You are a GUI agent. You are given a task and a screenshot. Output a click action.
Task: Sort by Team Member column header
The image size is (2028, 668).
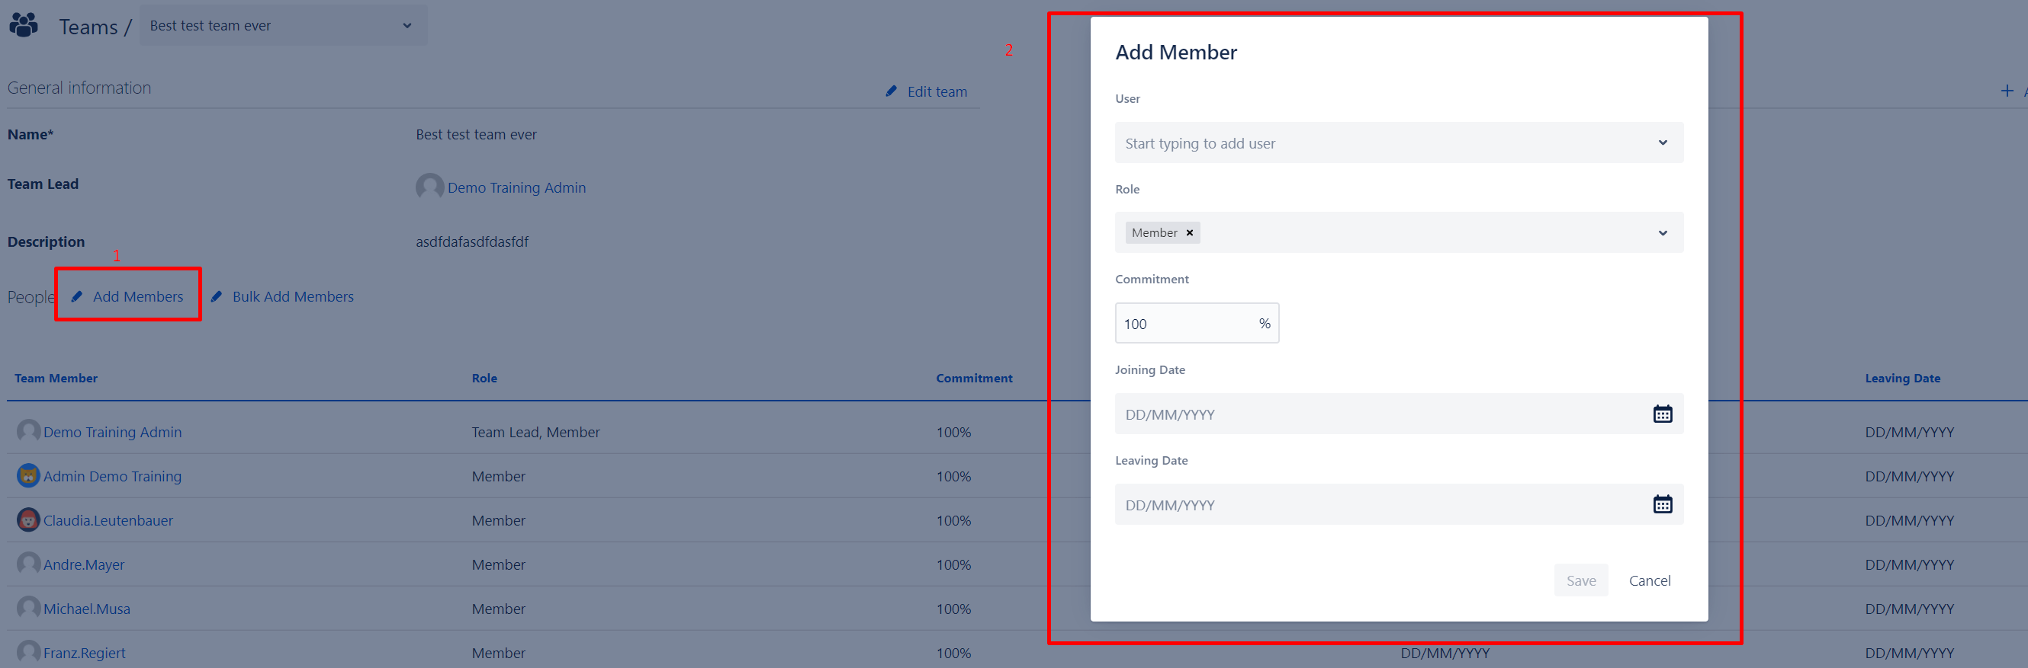click(56, 378)
